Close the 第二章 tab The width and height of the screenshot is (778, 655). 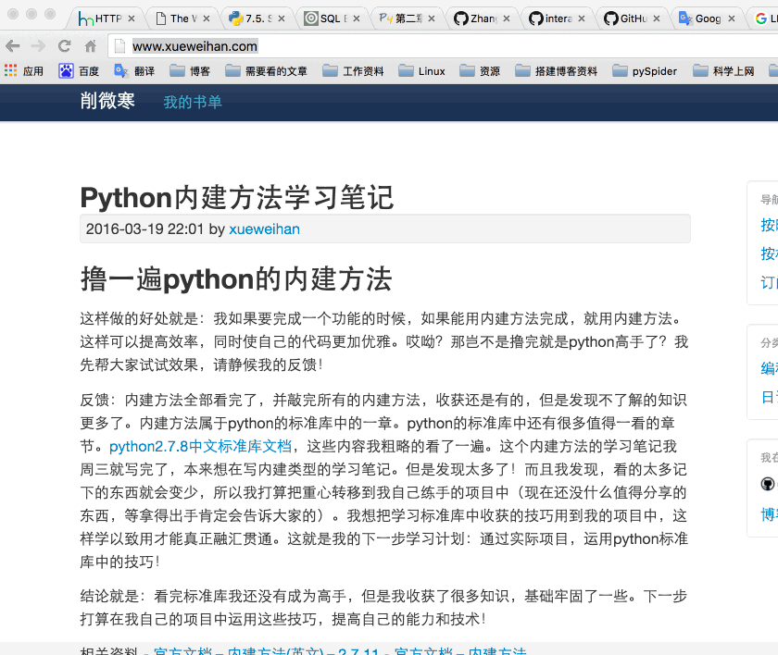[432, 19]
